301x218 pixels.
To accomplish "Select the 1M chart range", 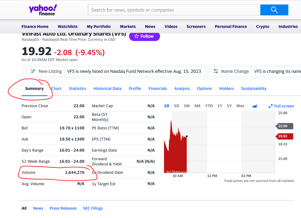I will tap(187, 106).
